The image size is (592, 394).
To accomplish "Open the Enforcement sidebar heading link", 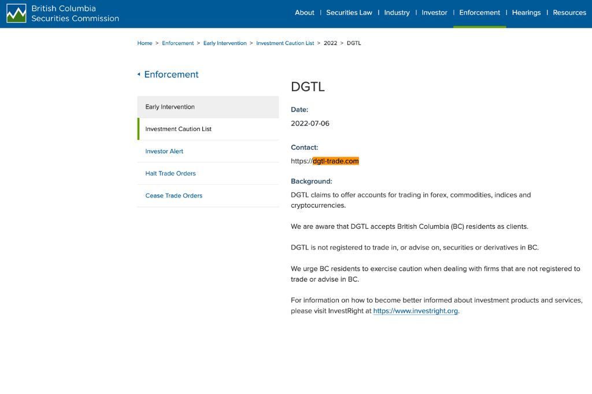I will pos(171,75).
